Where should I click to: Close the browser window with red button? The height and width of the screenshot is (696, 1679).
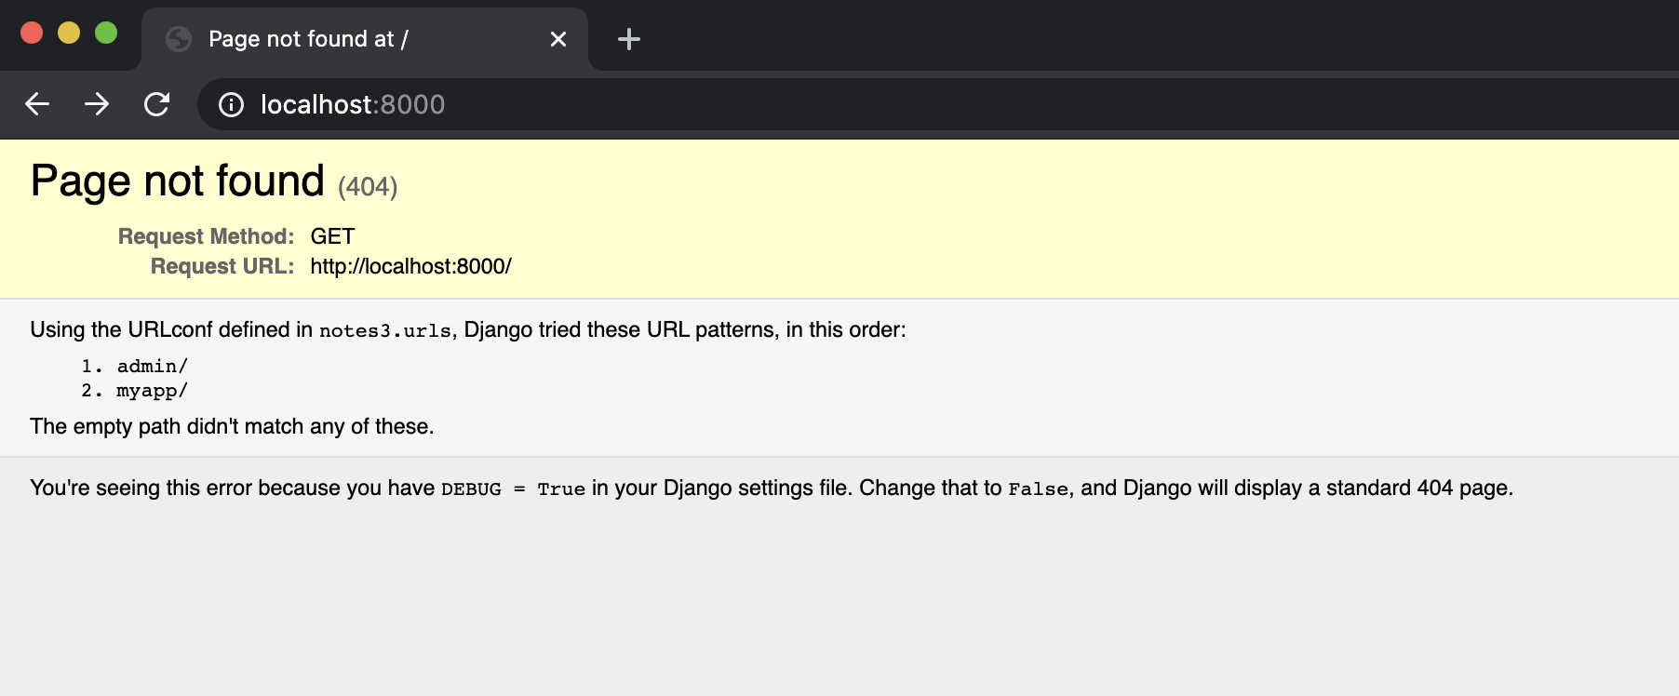coord(32,33)
